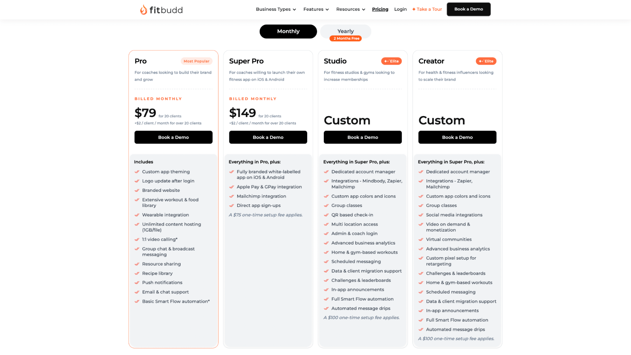Click Book a Demo in the header
This screenshot has width=631, height=355.
click(x=468, y=9)
